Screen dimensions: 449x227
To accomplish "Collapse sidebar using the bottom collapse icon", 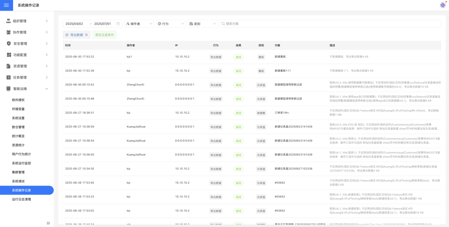I will coord(48,223).
